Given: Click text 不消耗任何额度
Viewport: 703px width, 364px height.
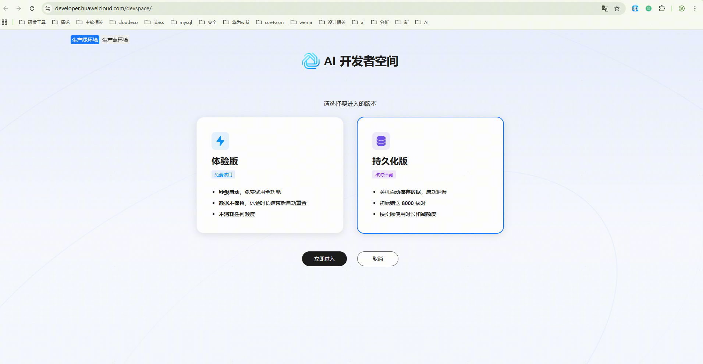Looking at the screenshot, I should pos(237,214).
